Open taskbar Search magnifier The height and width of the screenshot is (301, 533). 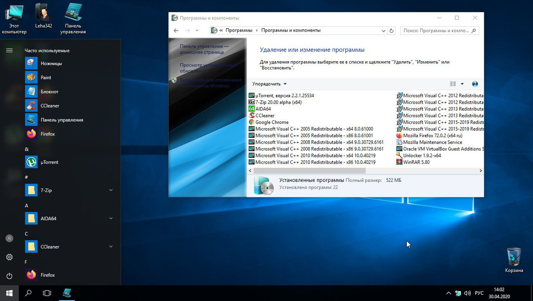pos(28,293)
